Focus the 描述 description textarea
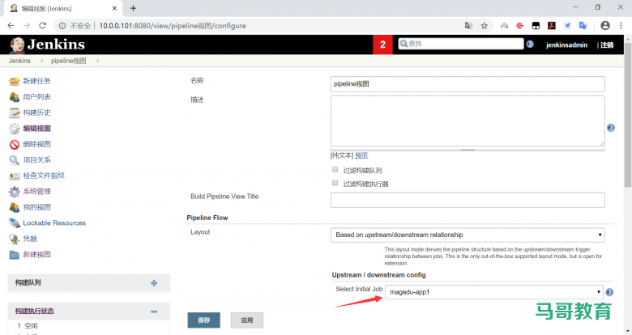Viewport: 632px width, 335px height. click(x=468, y=121)
